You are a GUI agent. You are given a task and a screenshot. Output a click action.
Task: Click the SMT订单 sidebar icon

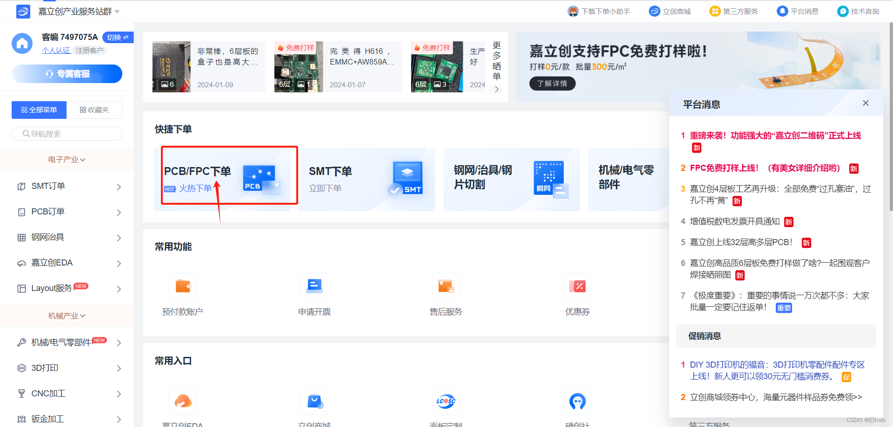(21, 186)
